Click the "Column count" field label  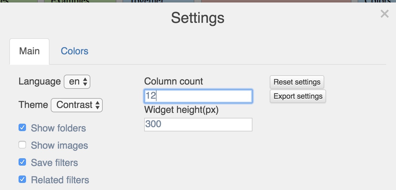[x=174, y=81]
